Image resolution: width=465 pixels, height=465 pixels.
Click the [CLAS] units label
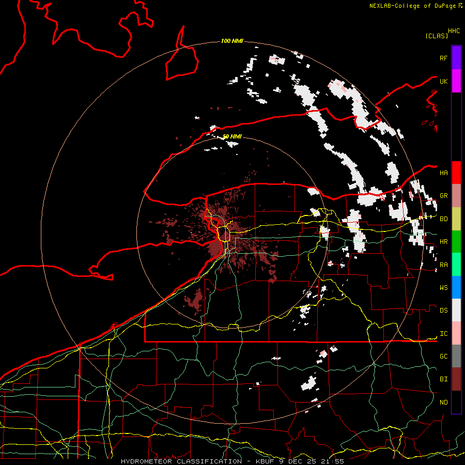437,36
